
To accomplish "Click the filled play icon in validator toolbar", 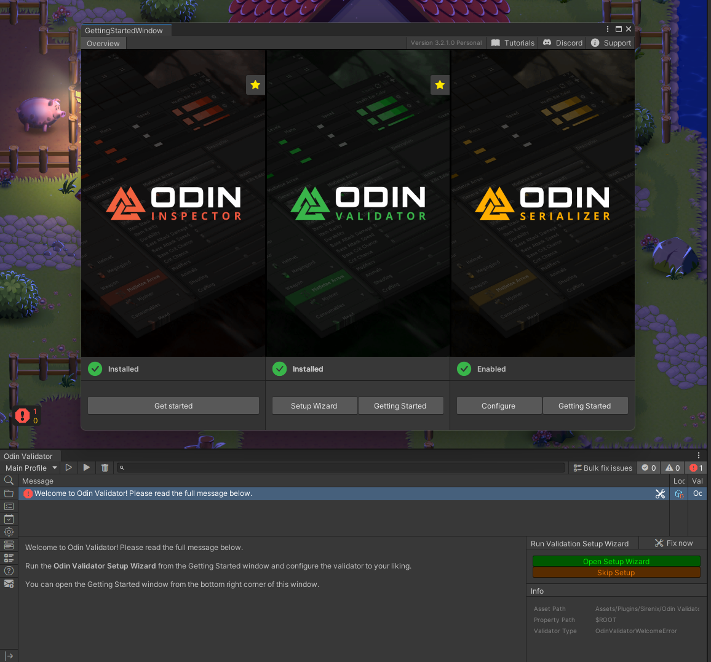I will point(87,468).
